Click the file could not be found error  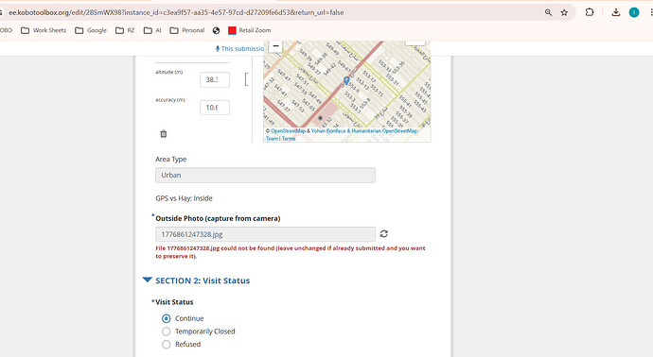click(291, 252)
